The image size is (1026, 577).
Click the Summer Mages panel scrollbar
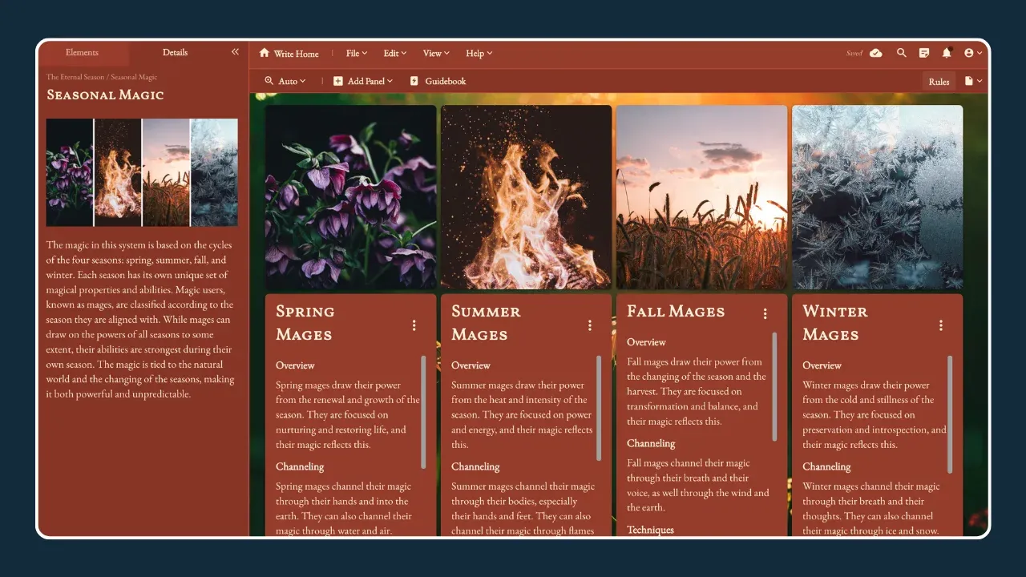(x=599, y=409)
